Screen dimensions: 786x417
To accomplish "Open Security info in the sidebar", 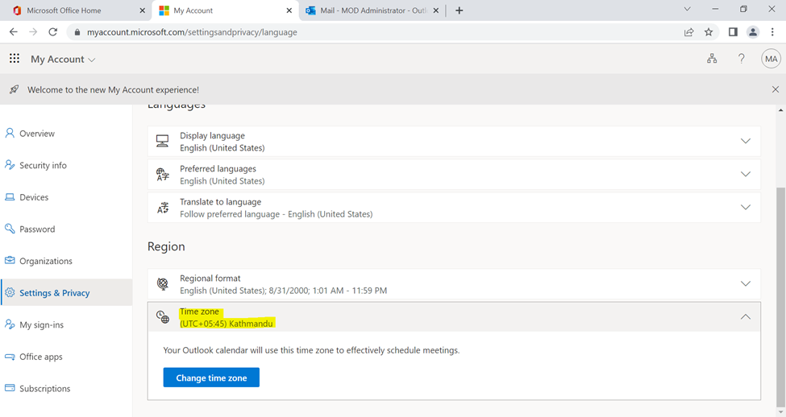I will point(66,165).
